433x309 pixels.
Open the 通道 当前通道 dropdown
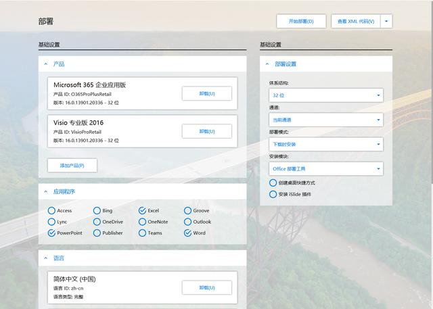326,120
